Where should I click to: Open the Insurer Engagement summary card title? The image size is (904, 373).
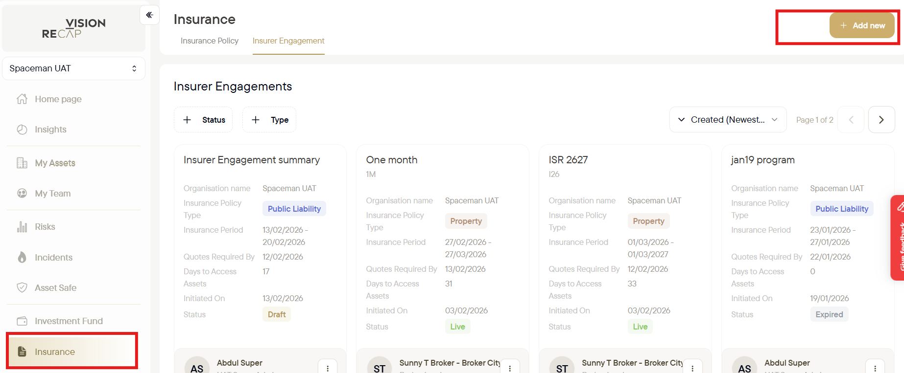252,160
